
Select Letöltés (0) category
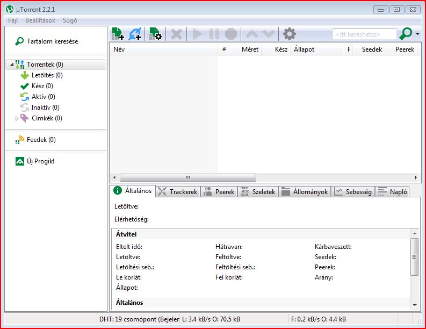(x=41, y=75)
